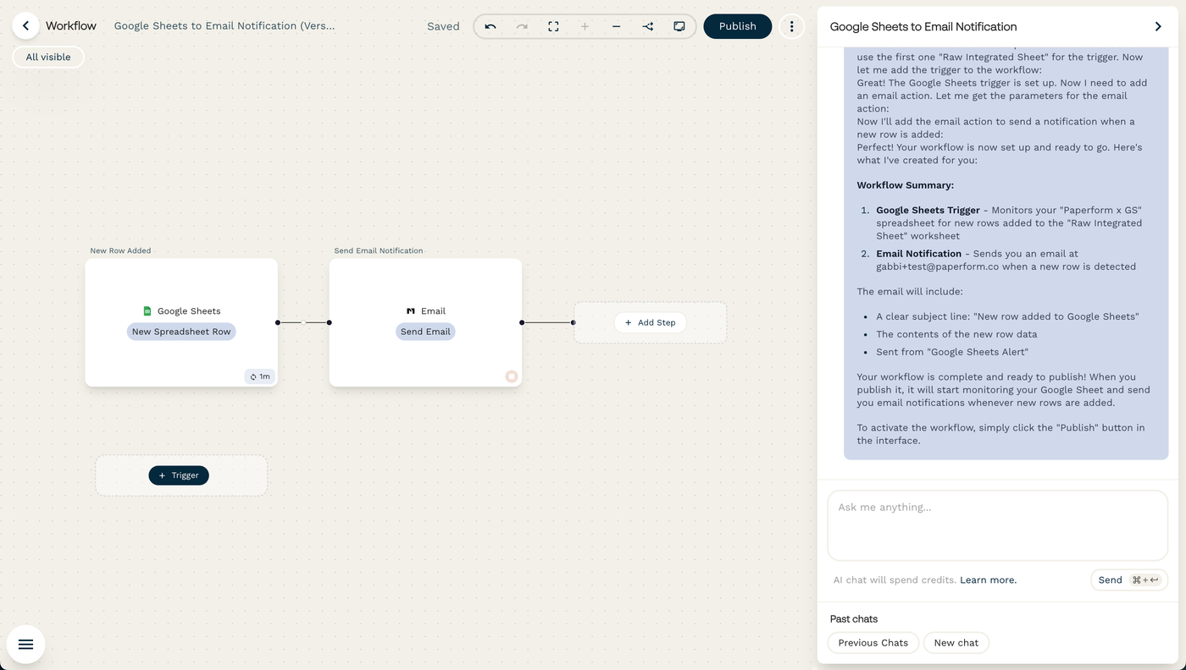Send the chat message
The width and height of the screenshot is (1186, 670).
pyautogui.click(x=1128, y=579)
